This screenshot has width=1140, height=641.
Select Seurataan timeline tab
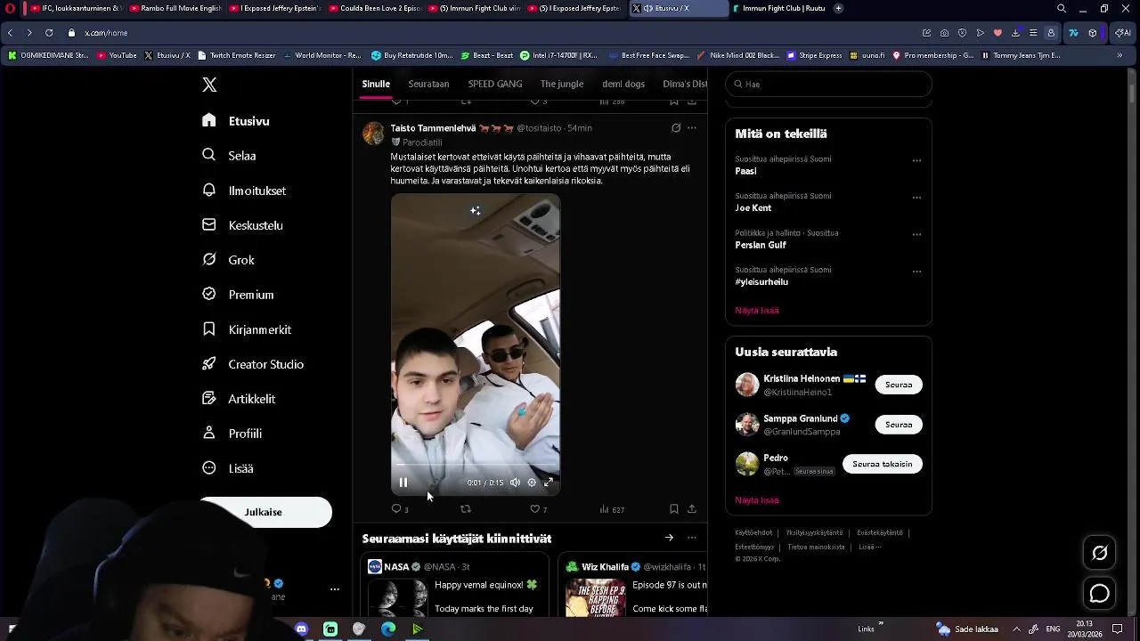[428, 84]
